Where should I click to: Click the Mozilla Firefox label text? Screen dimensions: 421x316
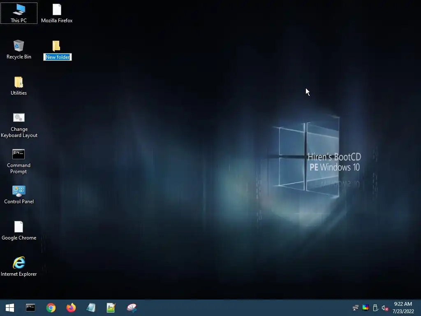pos(57,21)
